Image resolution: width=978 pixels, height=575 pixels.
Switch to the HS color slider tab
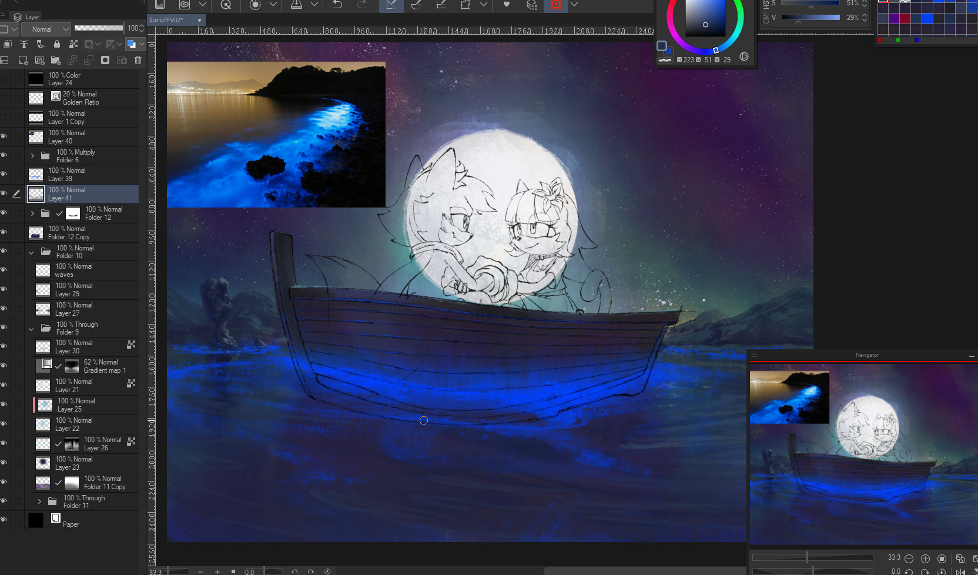766,5
